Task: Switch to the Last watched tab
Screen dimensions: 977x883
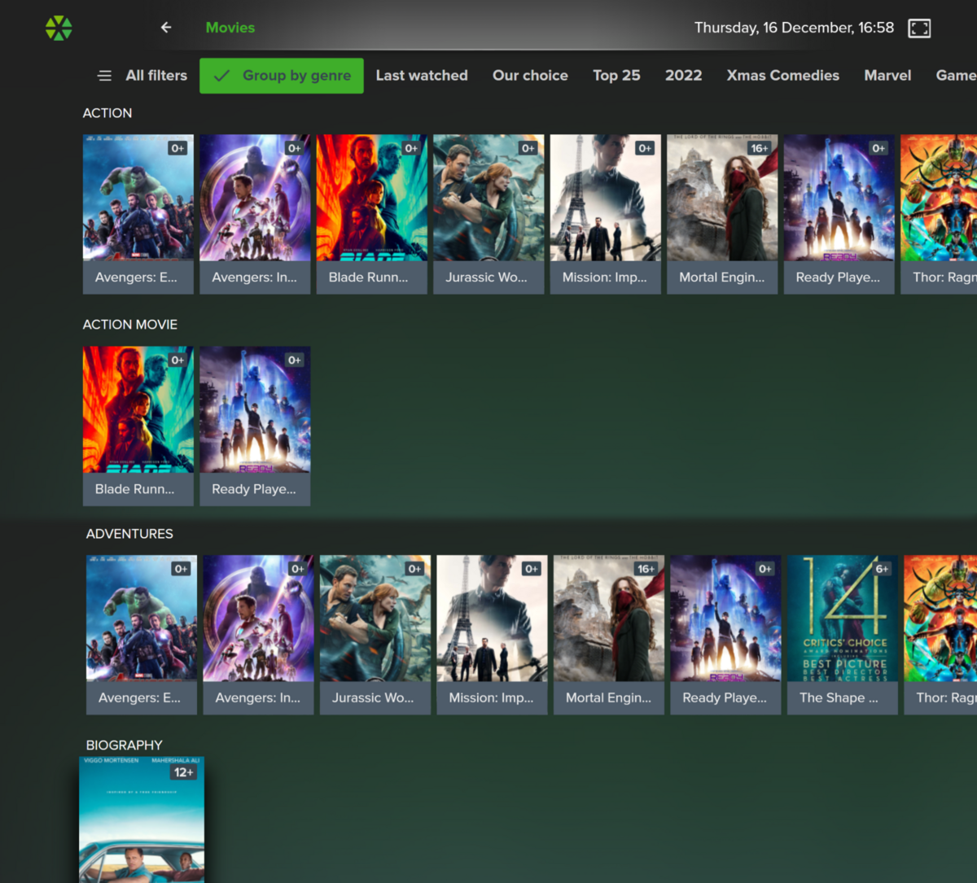Action: pos(422,76)
